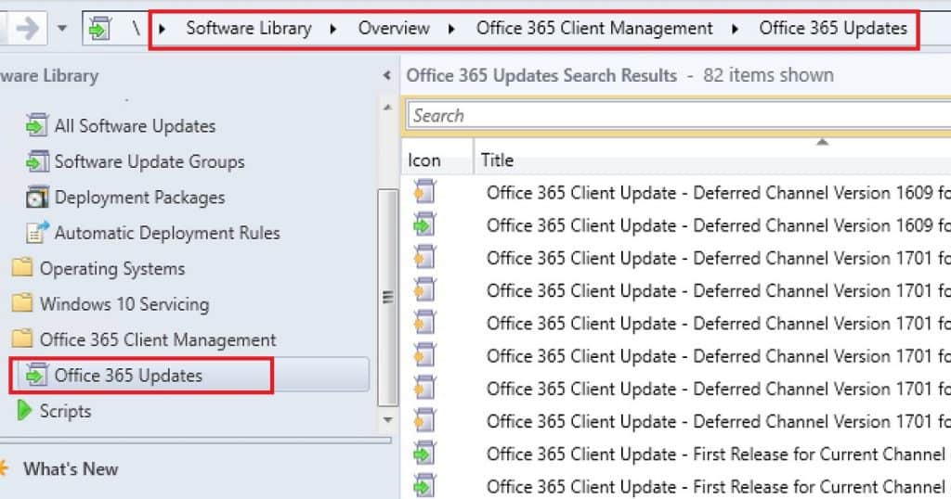Image resolution: width=951 pixels, height=499 pixels.
Task: Select Automatic Deployment Rules node icon
Action: click(37, 233)
